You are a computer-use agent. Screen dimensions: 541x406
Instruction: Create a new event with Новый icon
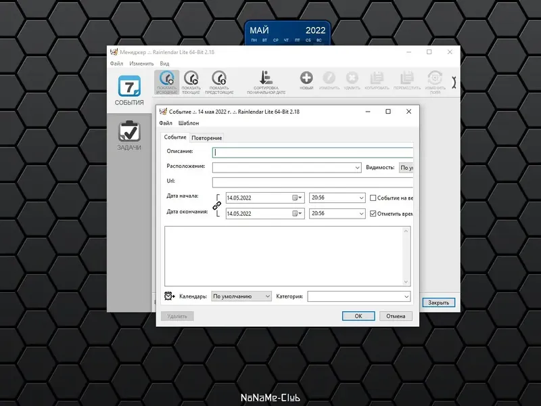coord(306,81)
